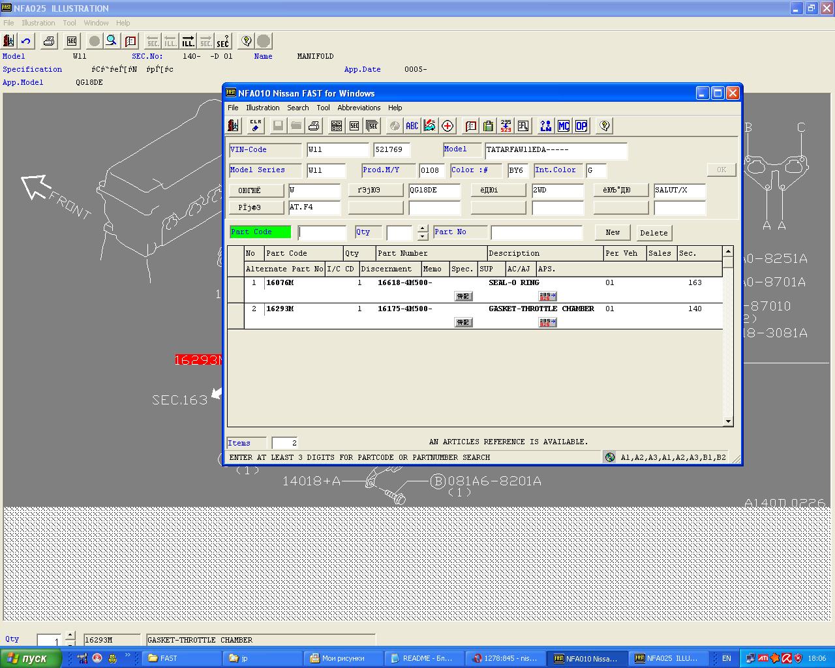The image size is (835, 668).
Task: Select row 1 part 16076M
Action: (475, 290)
